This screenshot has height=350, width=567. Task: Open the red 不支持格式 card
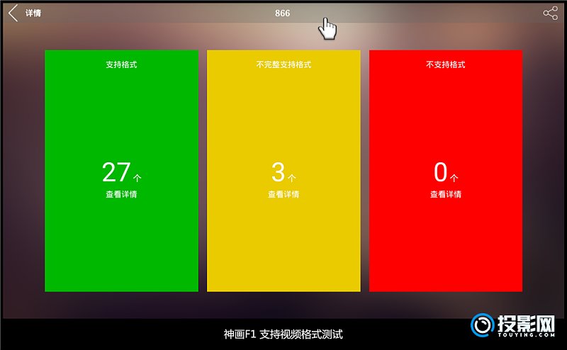446,171
